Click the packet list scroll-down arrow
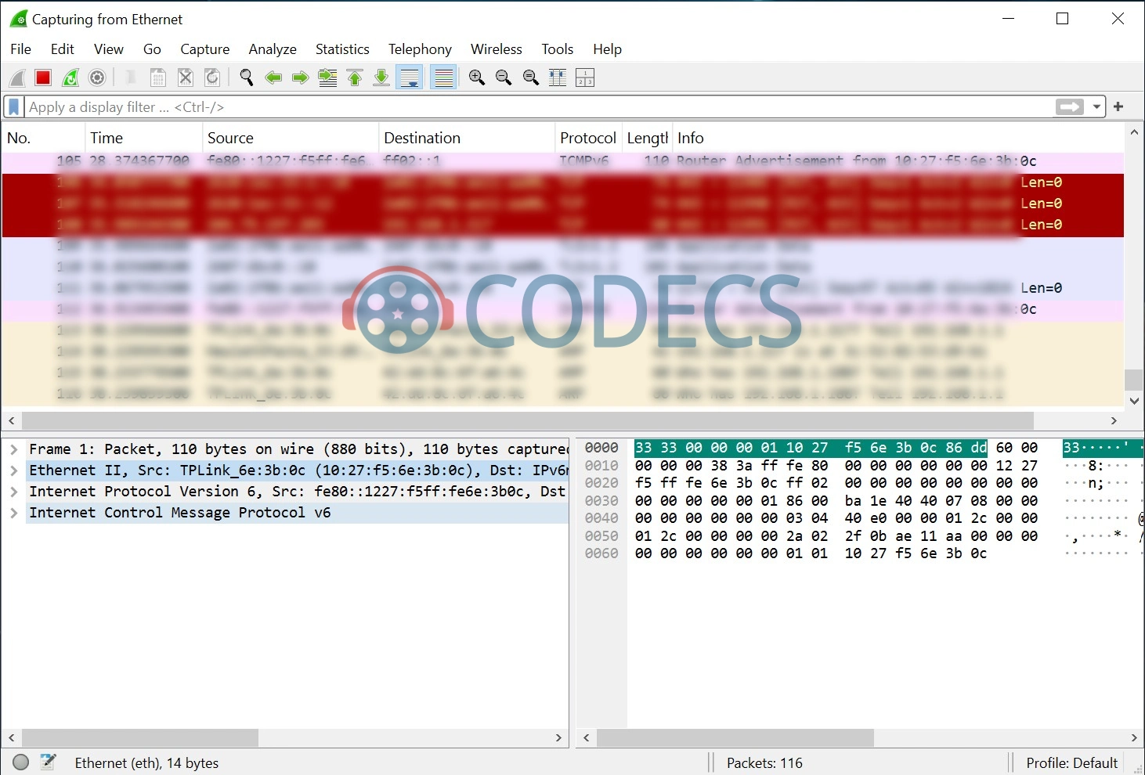This screenshot has height=775, width=1145. tap(1133, 400)
